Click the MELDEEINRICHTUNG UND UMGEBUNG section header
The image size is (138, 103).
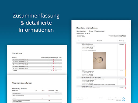[x=101, y=78]
